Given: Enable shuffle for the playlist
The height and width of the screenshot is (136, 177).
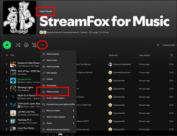Looking at the screenshot, I should coord(18,45).
